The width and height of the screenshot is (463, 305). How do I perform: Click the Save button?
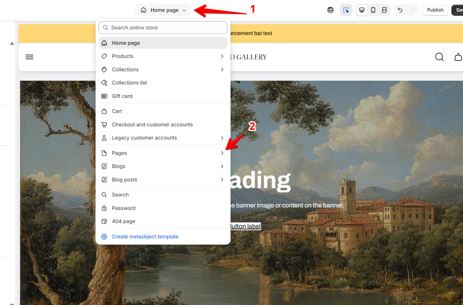458,10
